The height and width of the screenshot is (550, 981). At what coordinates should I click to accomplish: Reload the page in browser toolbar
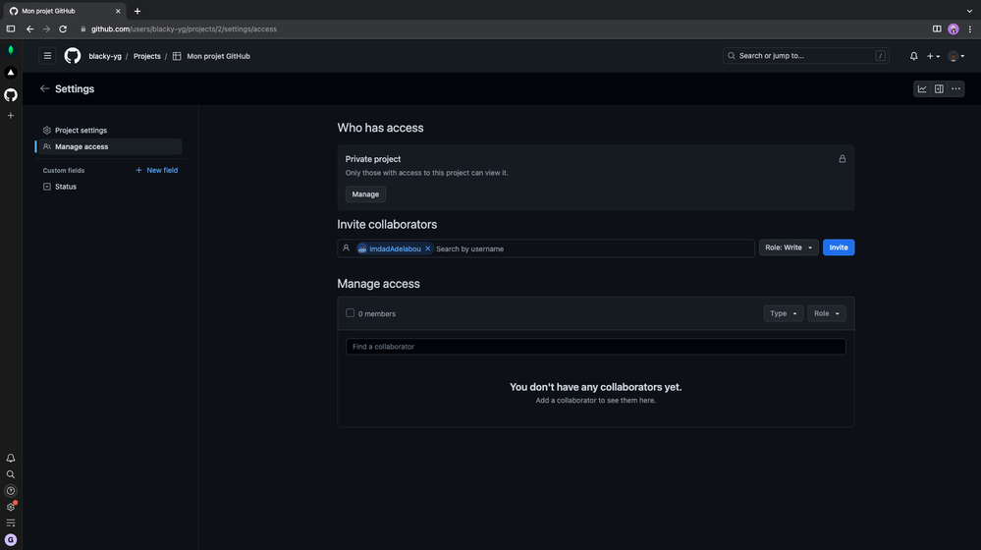click(63, 28)
